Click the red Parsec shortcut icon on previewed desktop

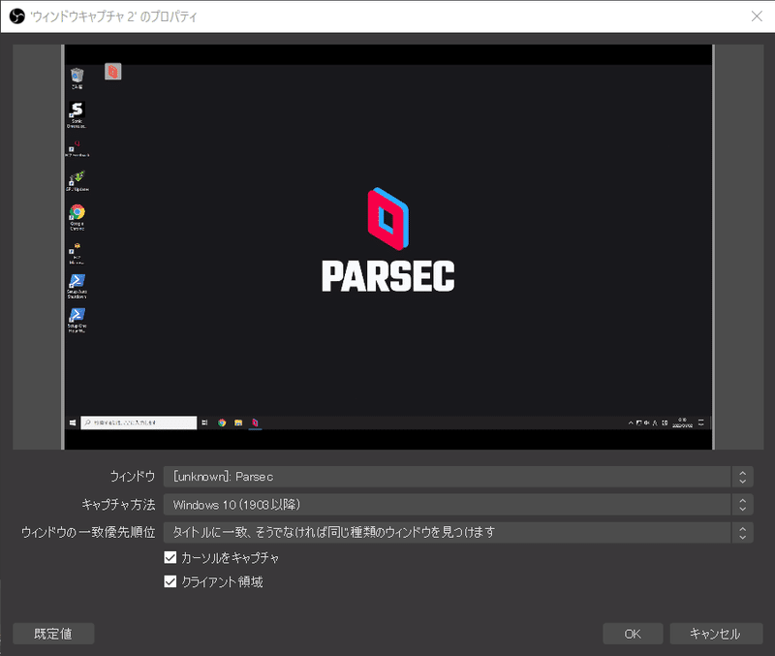click(x=112, y=72)
